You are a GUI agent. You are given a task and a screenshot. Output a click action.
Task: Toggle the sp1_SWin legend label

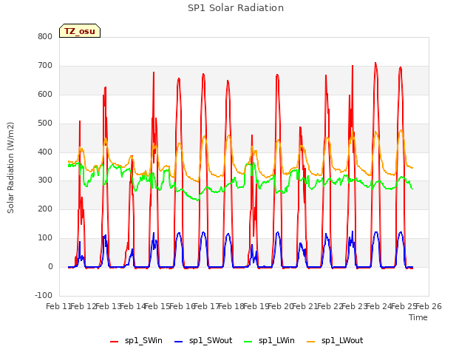coord(143,340)
